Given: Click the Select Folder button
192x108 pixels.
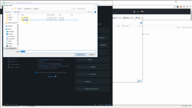Looking at the screenshot, I should [80, 55].
